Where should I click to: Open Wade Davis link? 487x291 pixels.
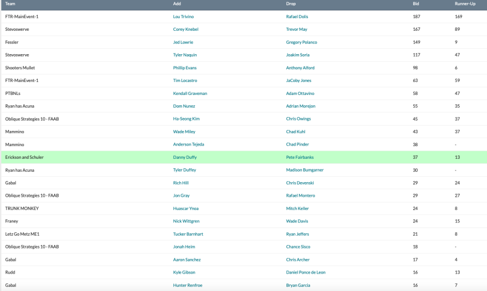tap(297, 221)
